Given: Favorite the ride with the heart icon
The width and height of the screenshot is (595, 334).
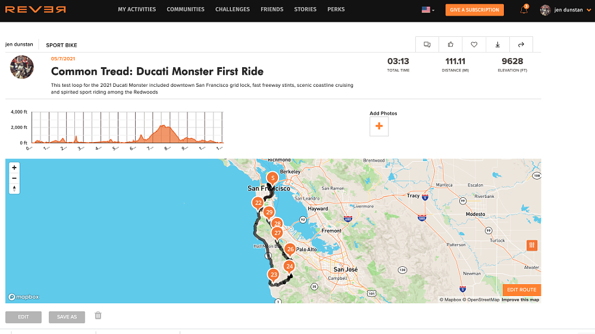Looking at the screenshot, I should [x=474, y=45].
